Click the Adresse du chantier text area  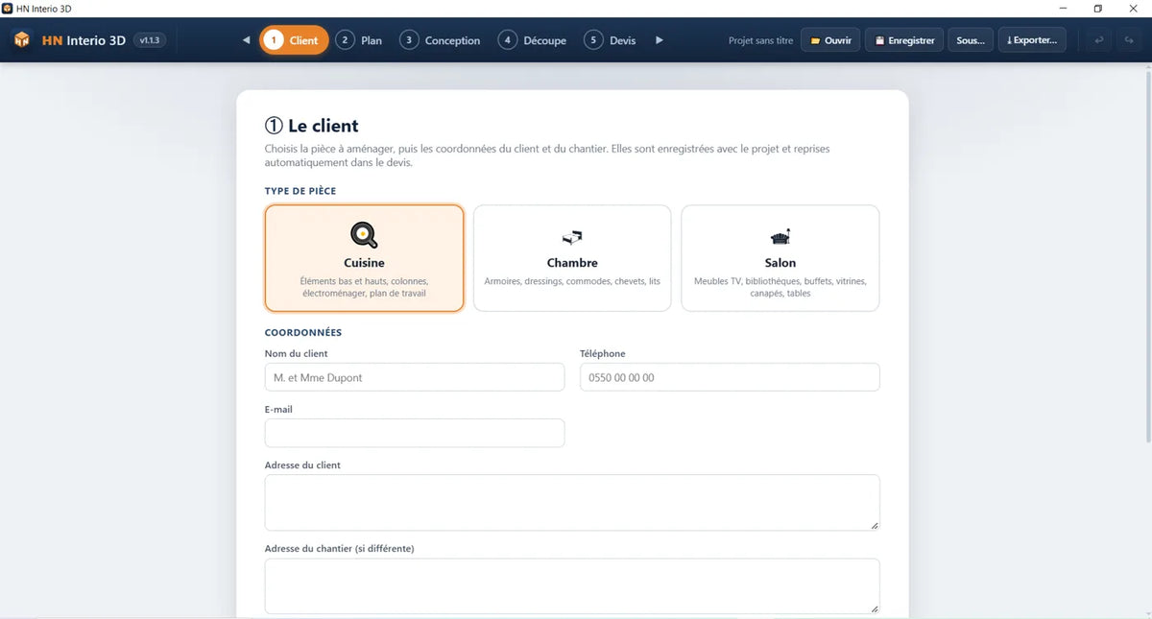(x=572, y=586)
